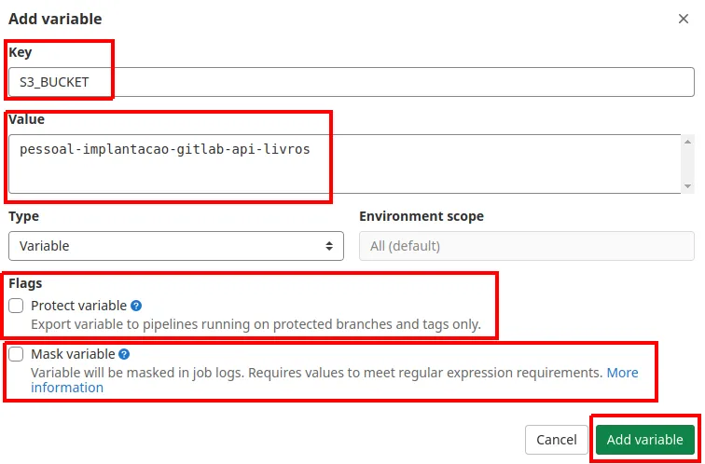Image resolution: width=705 pixels, height=464 pixels.
Task: Close the Add variable dialog
Action: pyautogui.click(x=683, y=19)
